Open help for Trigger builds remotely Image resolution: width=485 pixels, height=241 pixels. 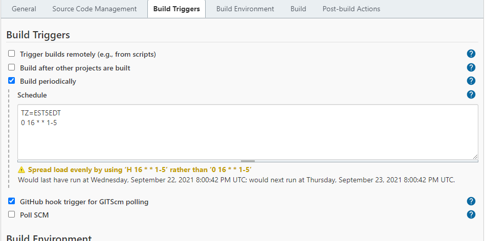coord(471,54)
